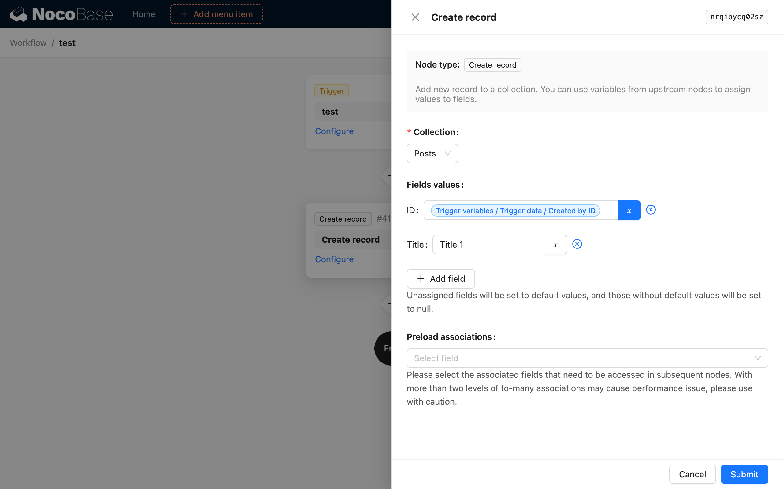Viewport: 783px width, 489px height.
Task: Click the plus icon below the Create record node
Action: pyautogui.click(x=391, y=304)
